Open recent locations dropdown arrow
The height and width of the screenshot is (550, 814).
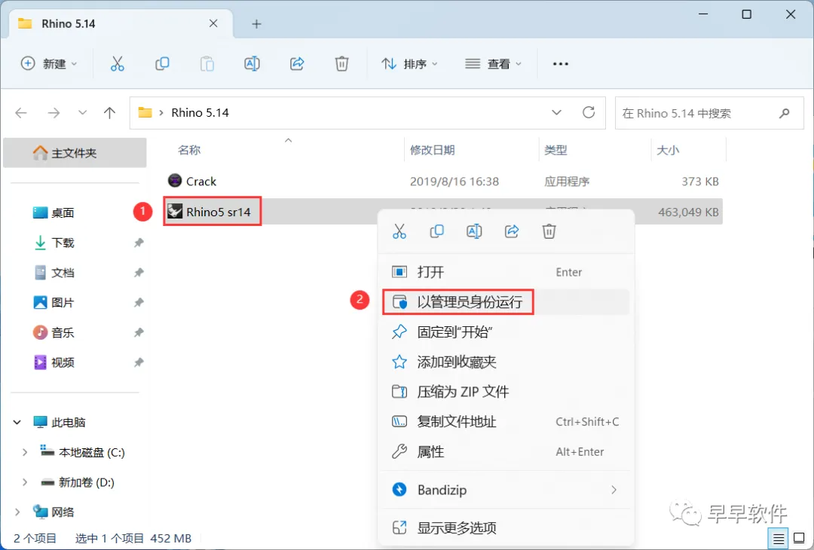(x=82, y=112)
